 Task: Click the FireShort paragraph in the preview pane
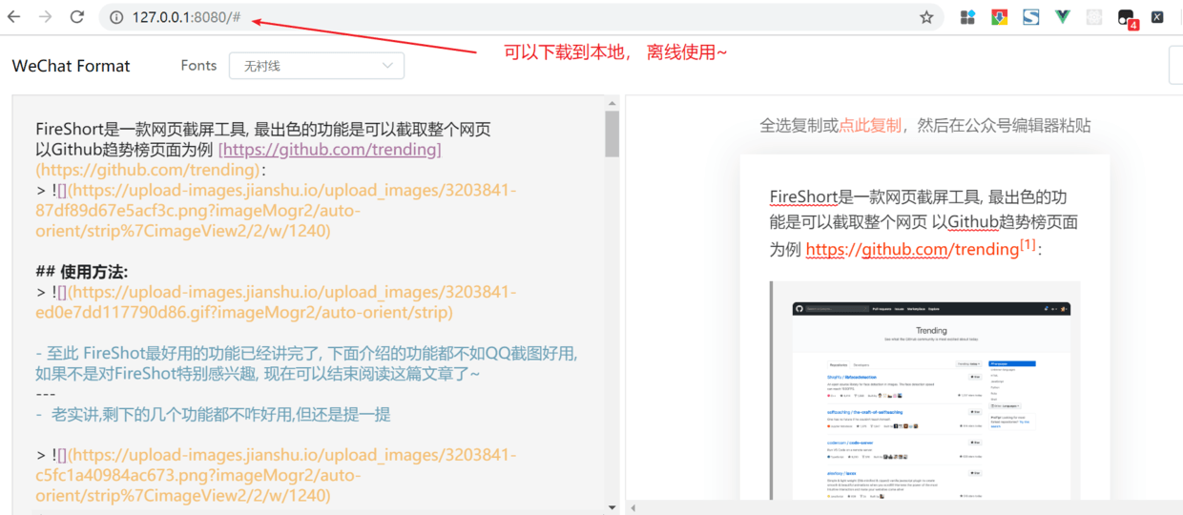[924, 223]
